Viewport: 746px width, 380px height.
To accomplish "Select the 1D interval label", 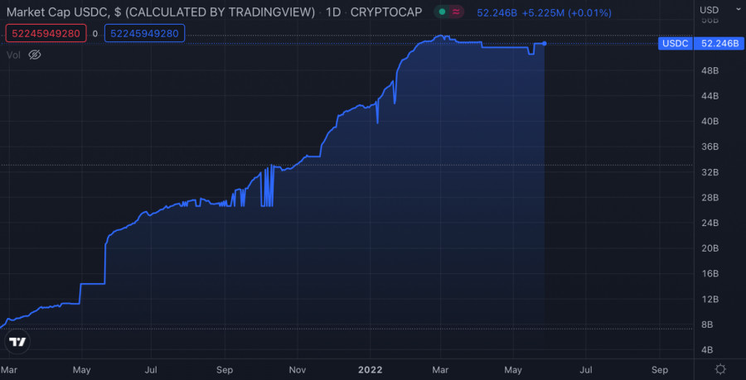I will click(x=333, y=12).
